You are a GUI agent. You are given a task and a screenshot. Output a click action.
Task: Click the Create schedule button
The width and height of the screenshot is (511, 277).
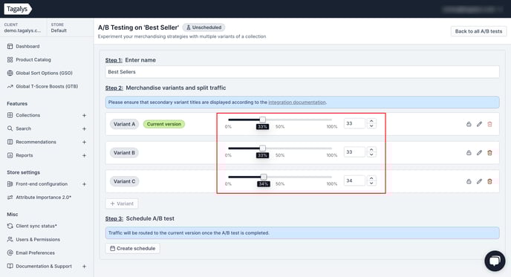pos(133,248)
